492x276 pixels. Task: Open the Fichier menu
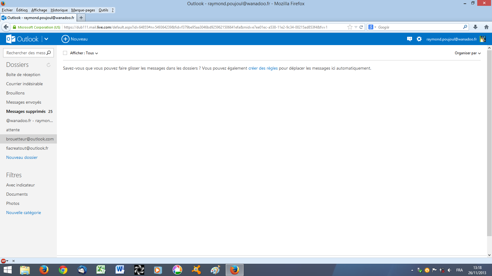coord(7,10)
